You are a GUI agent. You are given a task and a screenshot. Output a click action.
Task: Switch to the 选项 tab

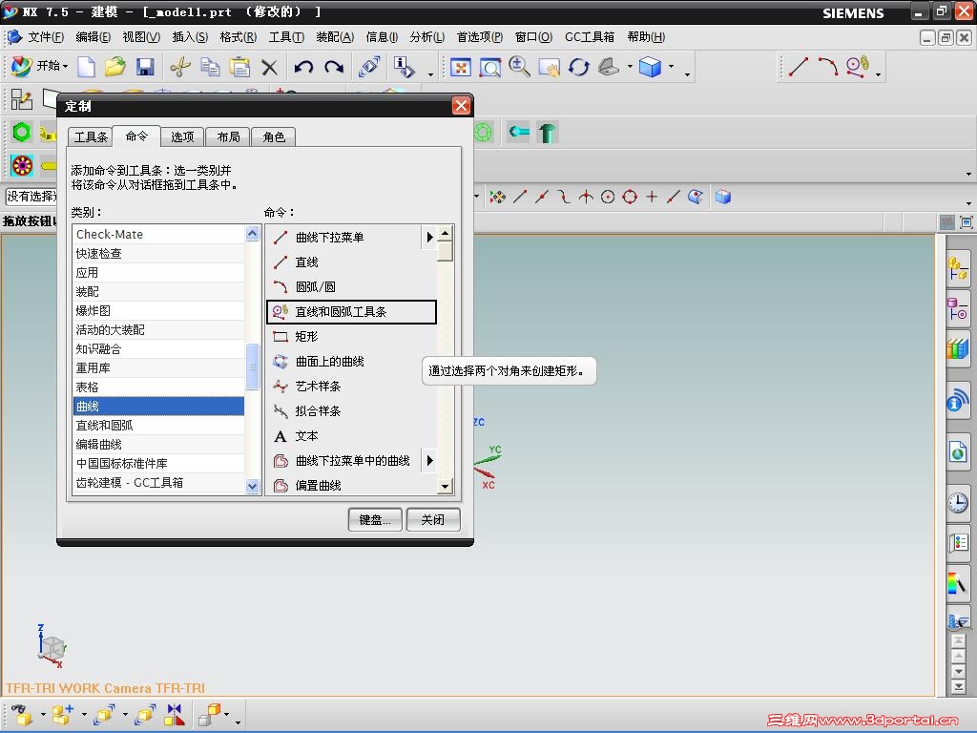point(182,136)
